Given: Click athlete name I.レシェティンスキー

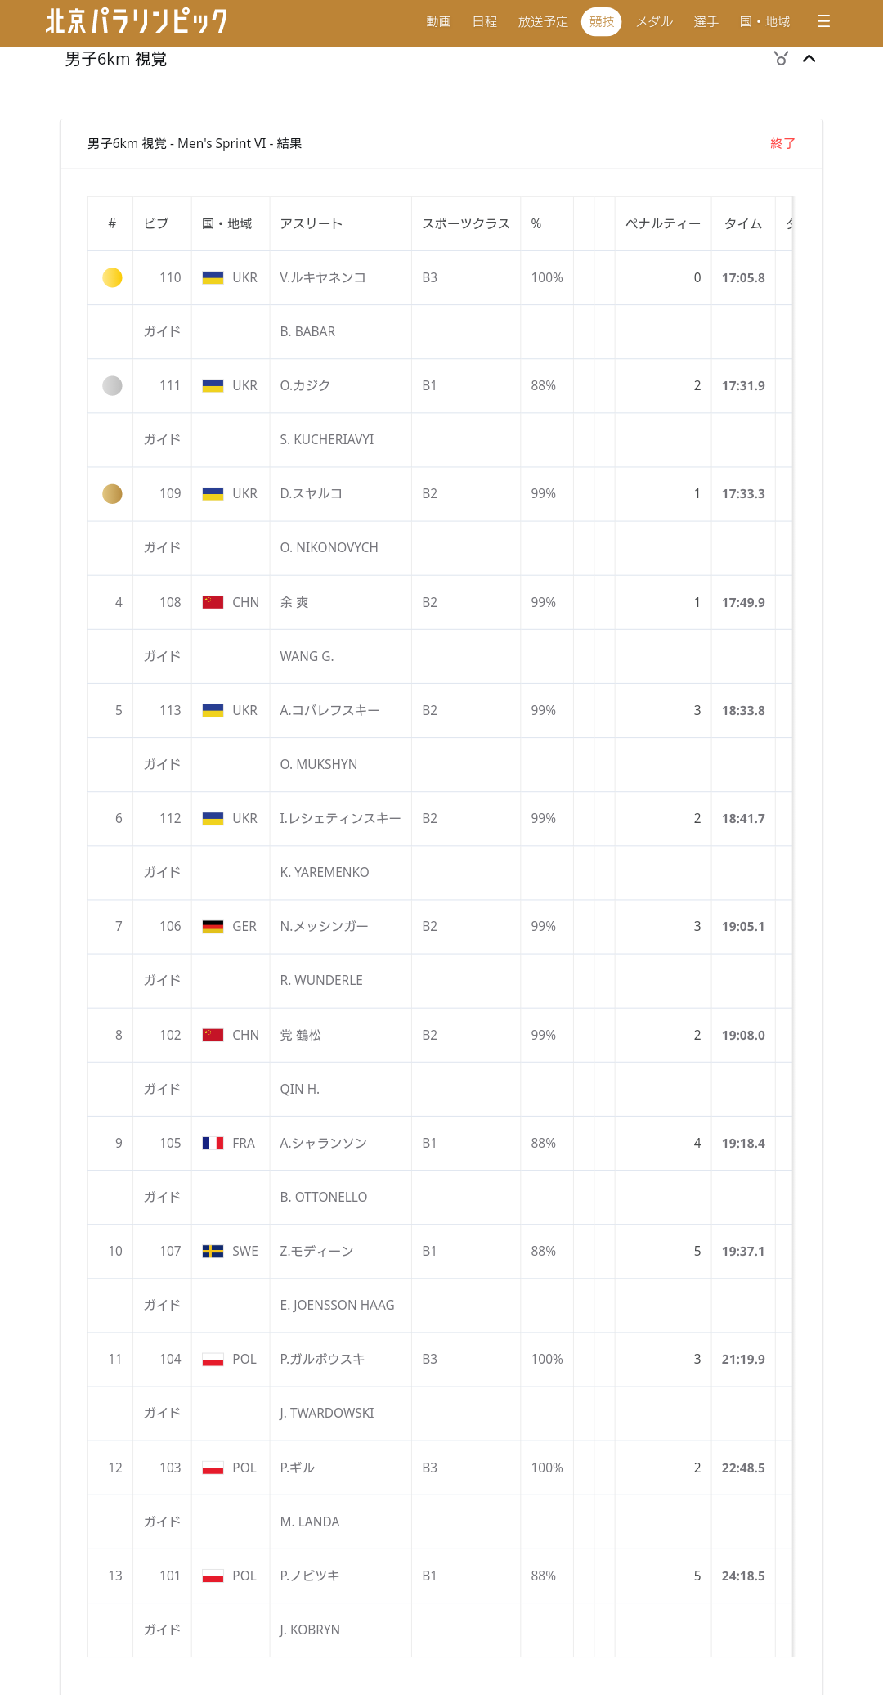Looking at the screenshot, I should coord(340,819).
